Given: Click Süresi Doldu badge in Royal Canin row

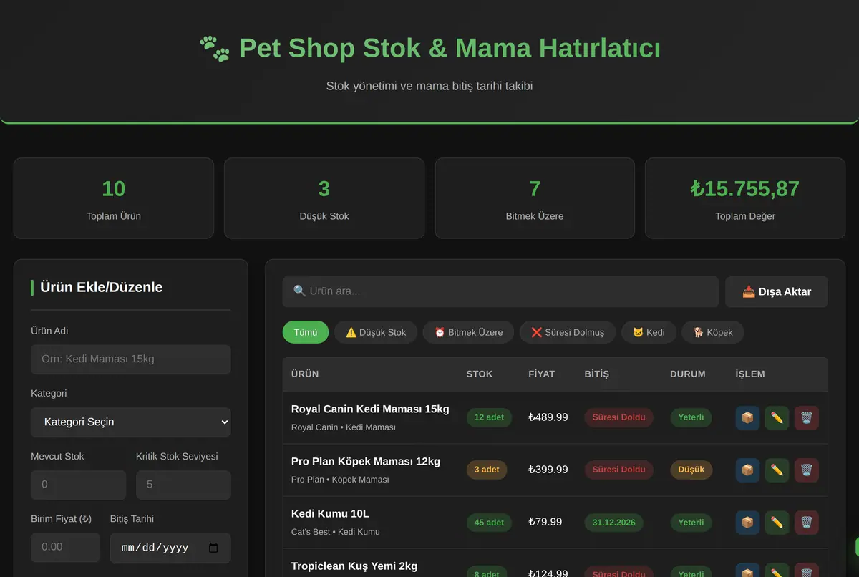Looking at the screenshot, I should 618,417.
